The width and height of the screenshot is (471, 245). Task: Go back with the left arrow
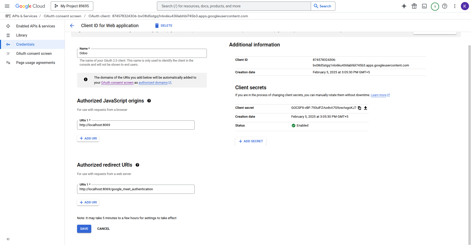pos(72,26)
